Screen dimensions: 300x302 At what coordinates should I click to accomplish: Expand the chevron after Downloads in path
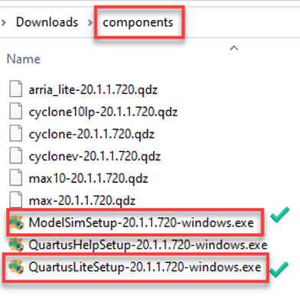(x=90, y=22)
